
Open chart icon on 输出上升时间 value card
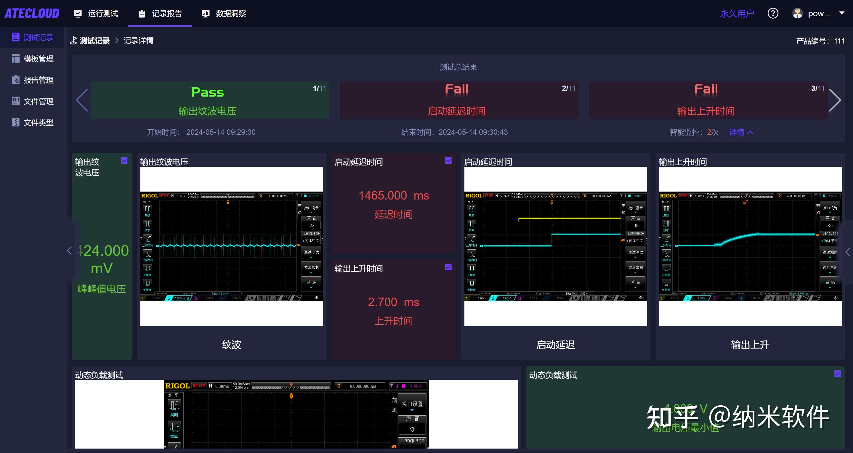448,267
